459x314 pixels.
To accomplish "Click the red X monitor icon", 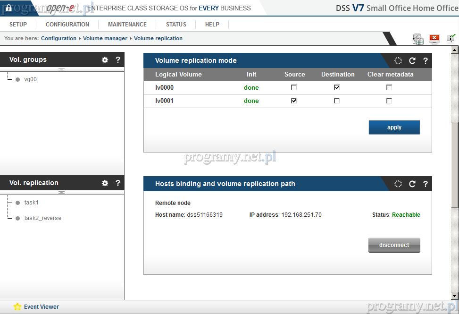I will pos(434,39).
